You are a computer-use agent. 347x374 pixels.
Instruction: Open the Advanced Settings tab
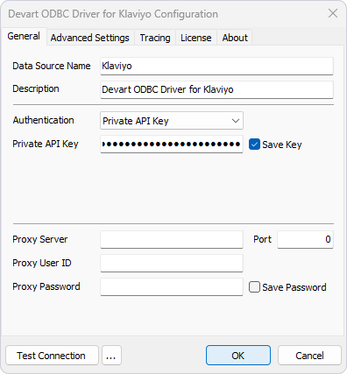(x=90, y=38)
